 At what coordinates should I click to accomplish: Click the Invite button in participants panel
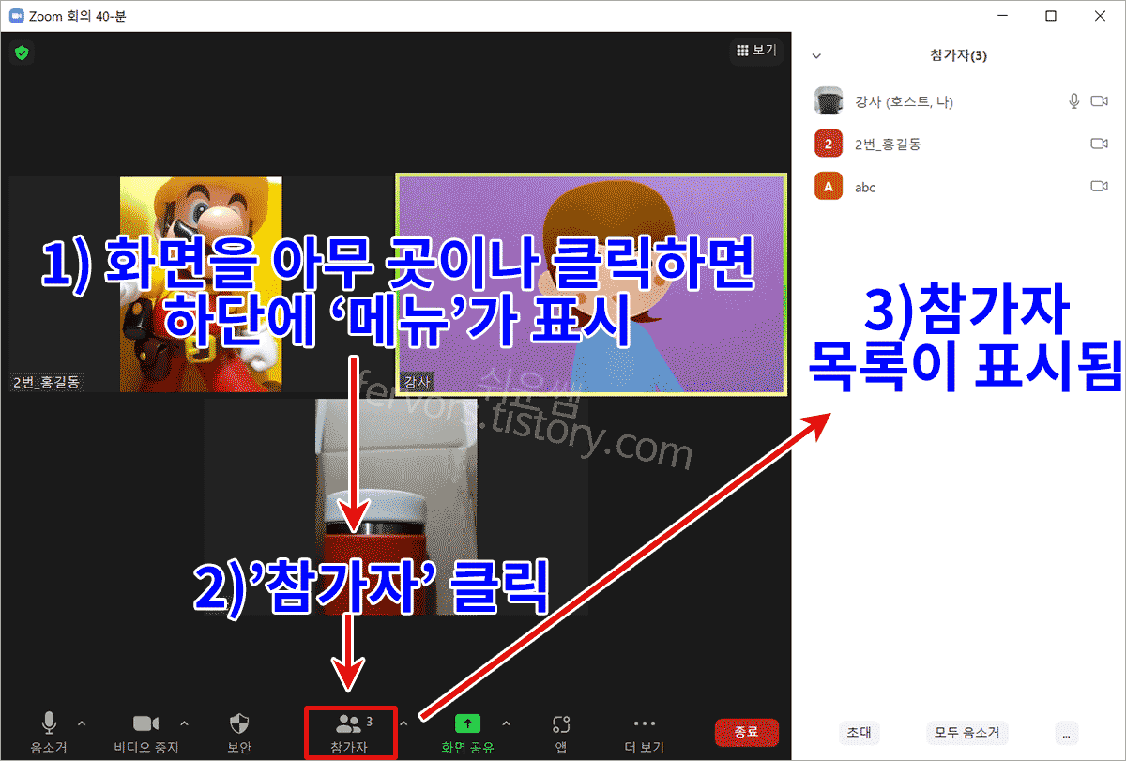tap(859, 733)
